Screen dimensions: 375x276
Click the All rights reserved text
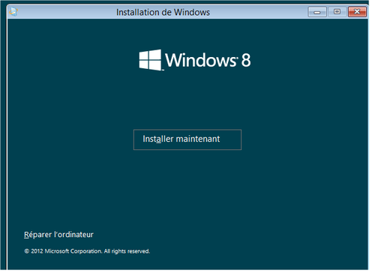[x=127, y=251]
